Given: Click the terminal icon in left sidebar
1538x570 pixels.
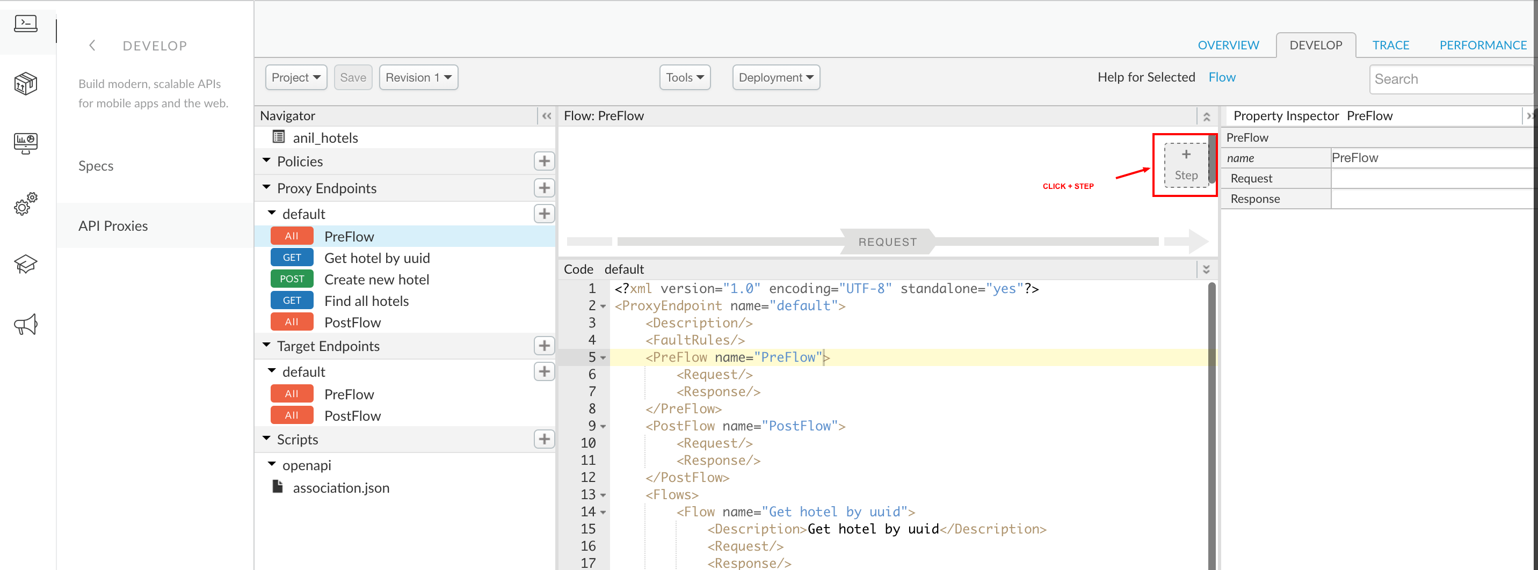Looking at the screenshot, I should point(26,24).
